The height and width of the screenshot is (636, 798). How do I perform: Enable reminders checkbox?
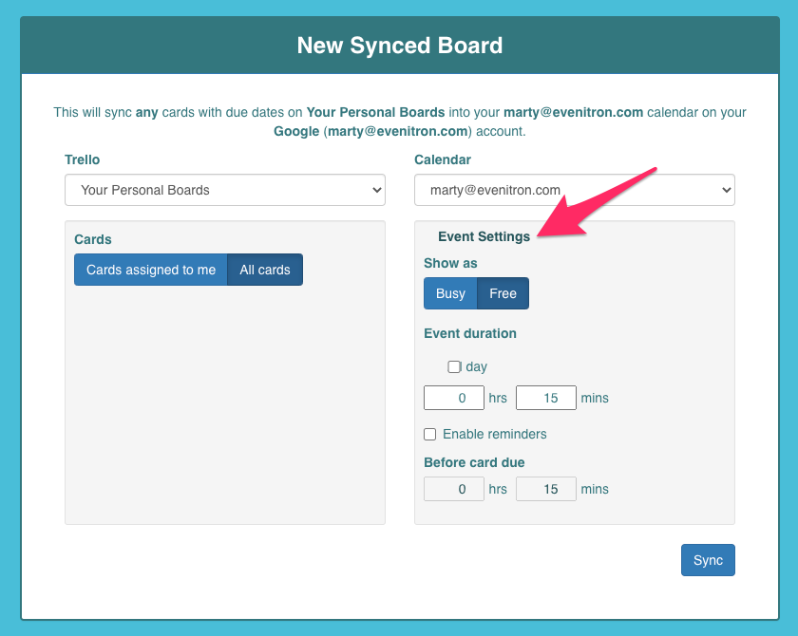(x=430, y=434)
